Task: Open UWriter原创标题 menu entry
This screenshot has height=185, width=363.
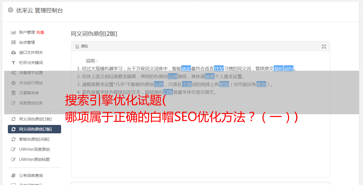Action: pyautogui.click(x=34, y=159)
